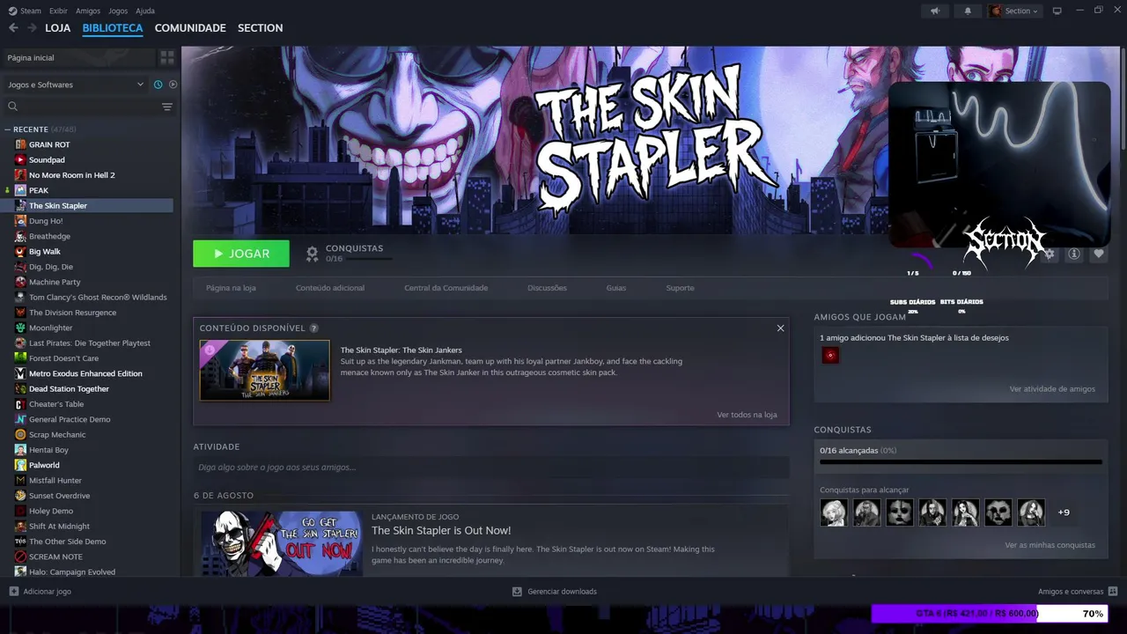Viewport: 1127px width, 634px height.
Task: Click the SCREAM NOTE game icon
Action: [20, 557]
